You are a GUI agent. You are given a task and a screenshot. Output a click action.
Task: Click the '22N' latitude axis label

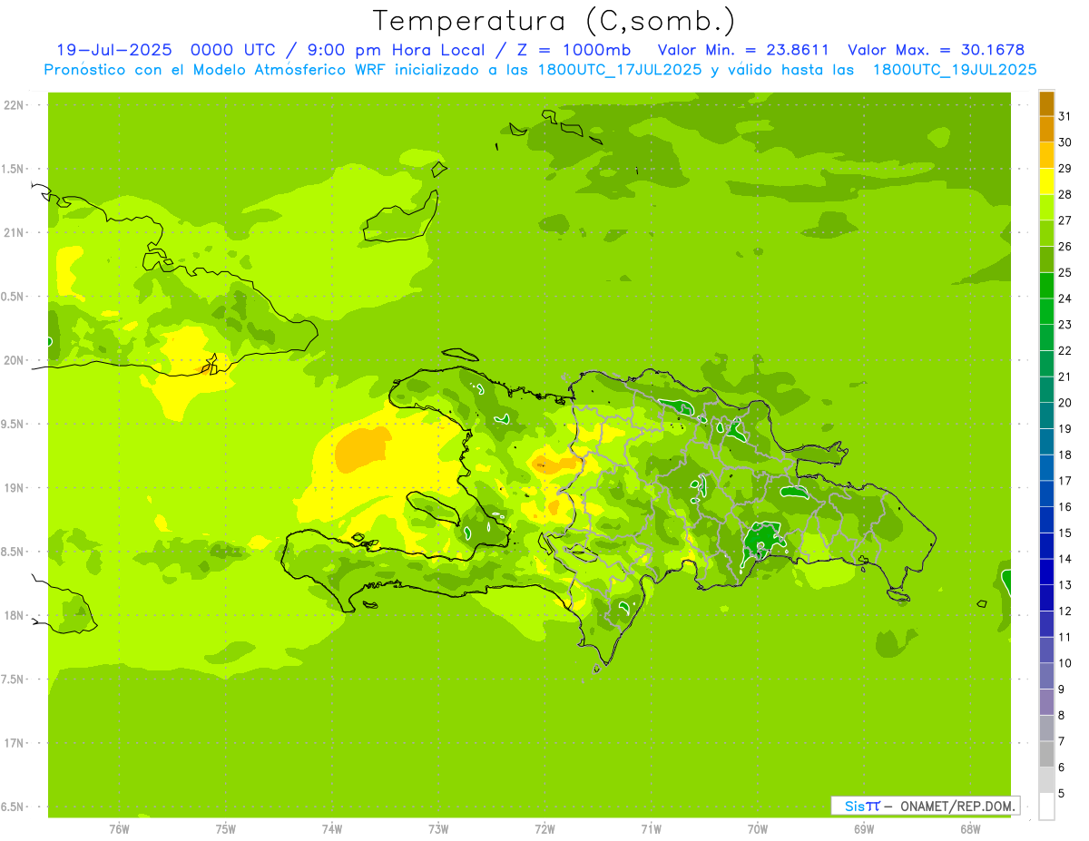(13, 105)
